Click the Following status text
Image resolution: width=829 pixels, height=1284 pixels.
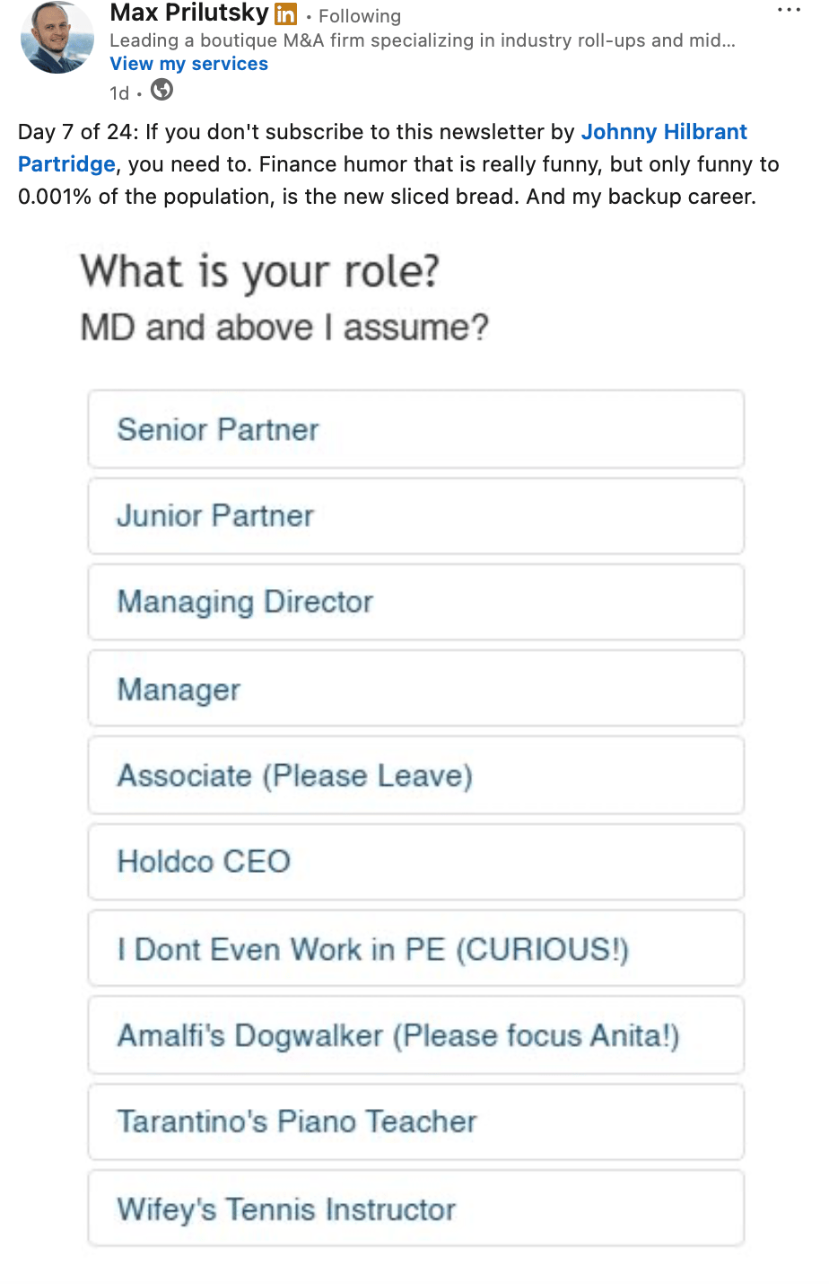(x=359, y=16)
